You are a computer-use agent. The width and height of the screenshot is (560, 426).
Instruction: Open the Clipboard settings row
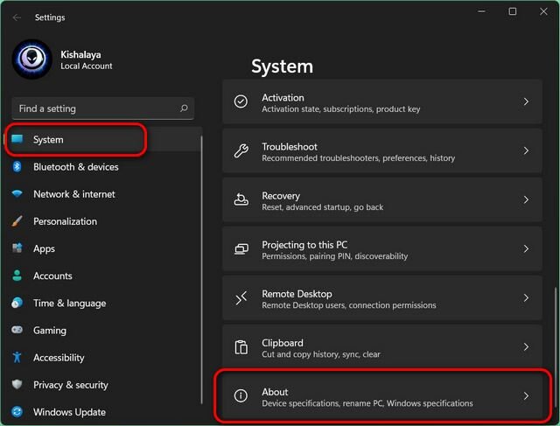[x=385, y=347]
